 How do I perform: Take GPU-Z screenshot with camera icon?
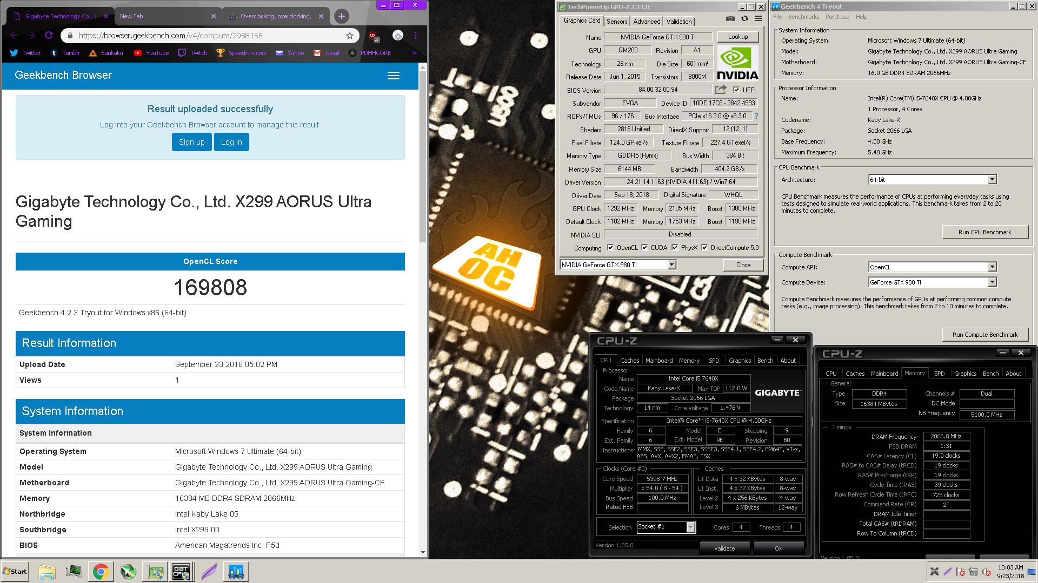pyautogui.click(x=730, y=18)
